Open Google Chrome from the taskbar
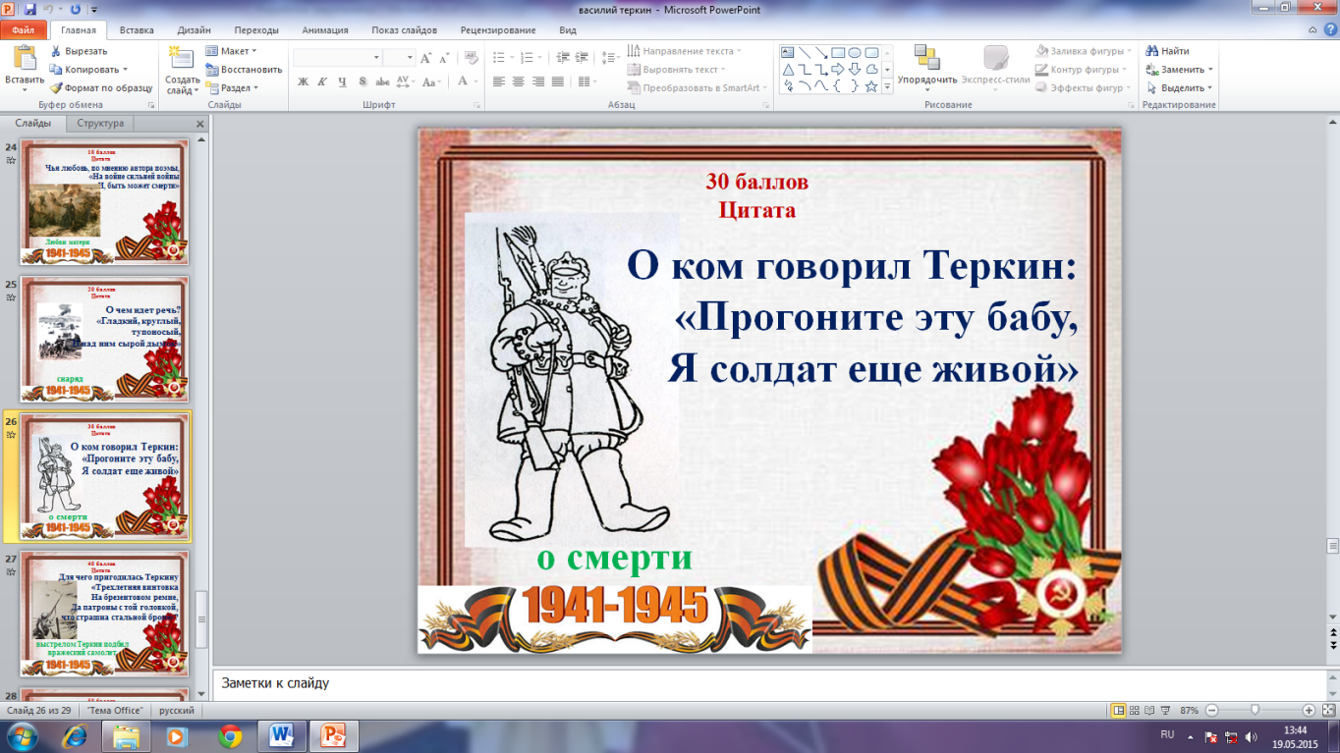 [x=231, y=735]
